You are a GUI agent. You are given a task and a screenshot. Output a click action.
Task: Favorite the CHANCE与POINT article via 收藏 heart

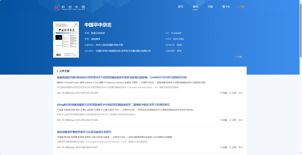[223, 93]
